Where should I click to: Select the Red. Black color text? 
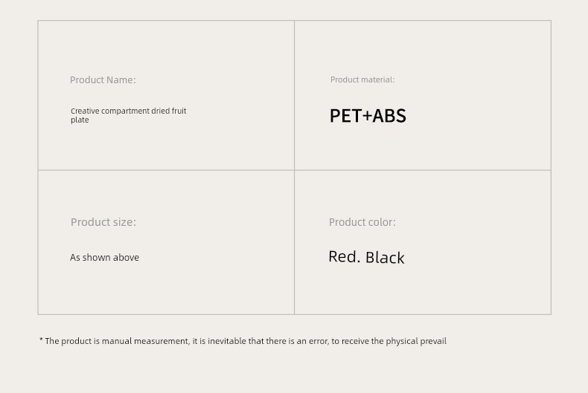pyautogui.click(x=366, y=257)
